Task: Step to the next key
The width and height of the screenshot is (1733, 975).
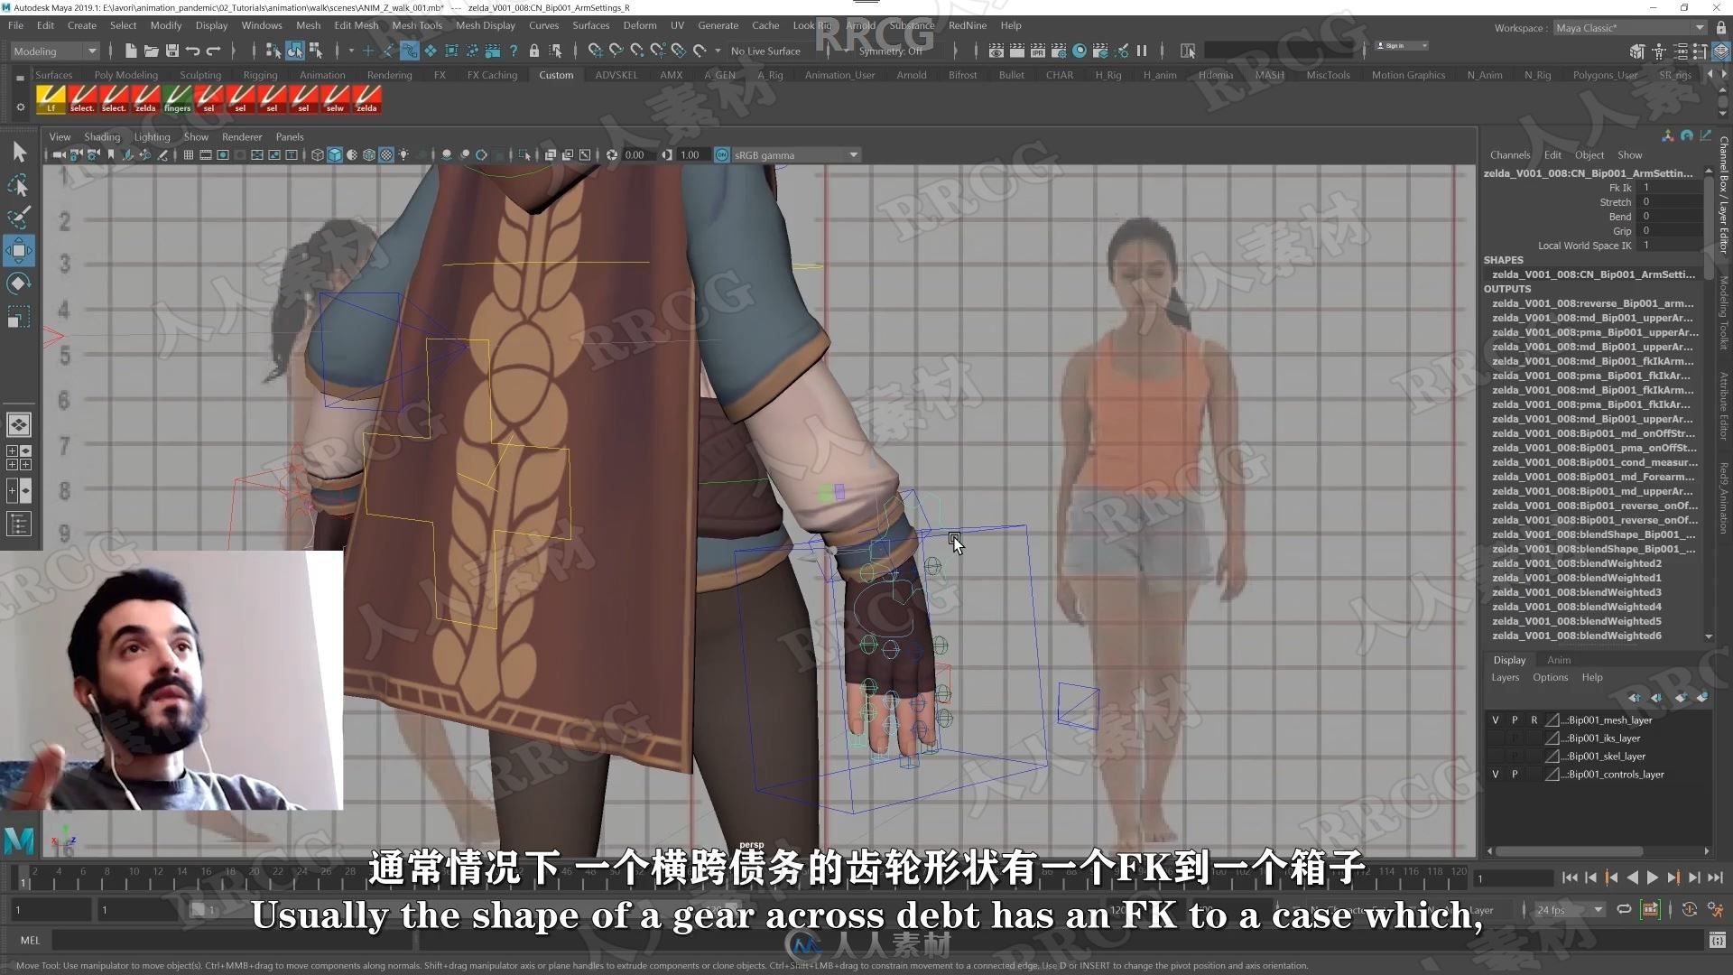Action: [x=1673, y=877]
